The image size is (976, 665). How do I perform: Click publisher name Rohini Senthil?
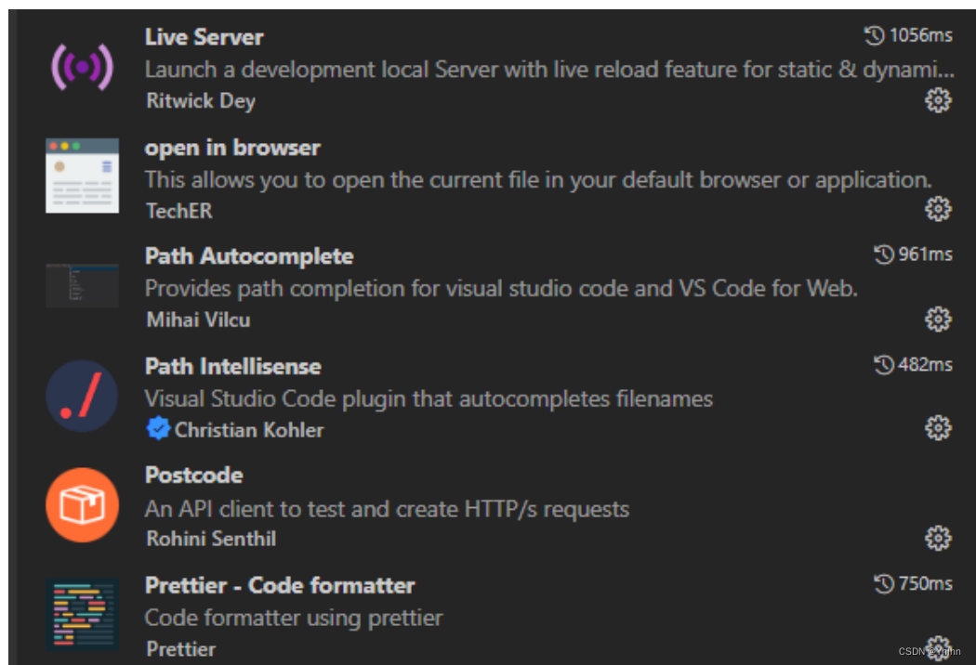pyautogui.click(x=211, y=539)
